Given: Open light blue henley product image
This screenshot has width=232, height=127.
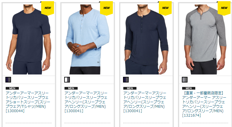Looking at the screenshot, I should point(87,39).
